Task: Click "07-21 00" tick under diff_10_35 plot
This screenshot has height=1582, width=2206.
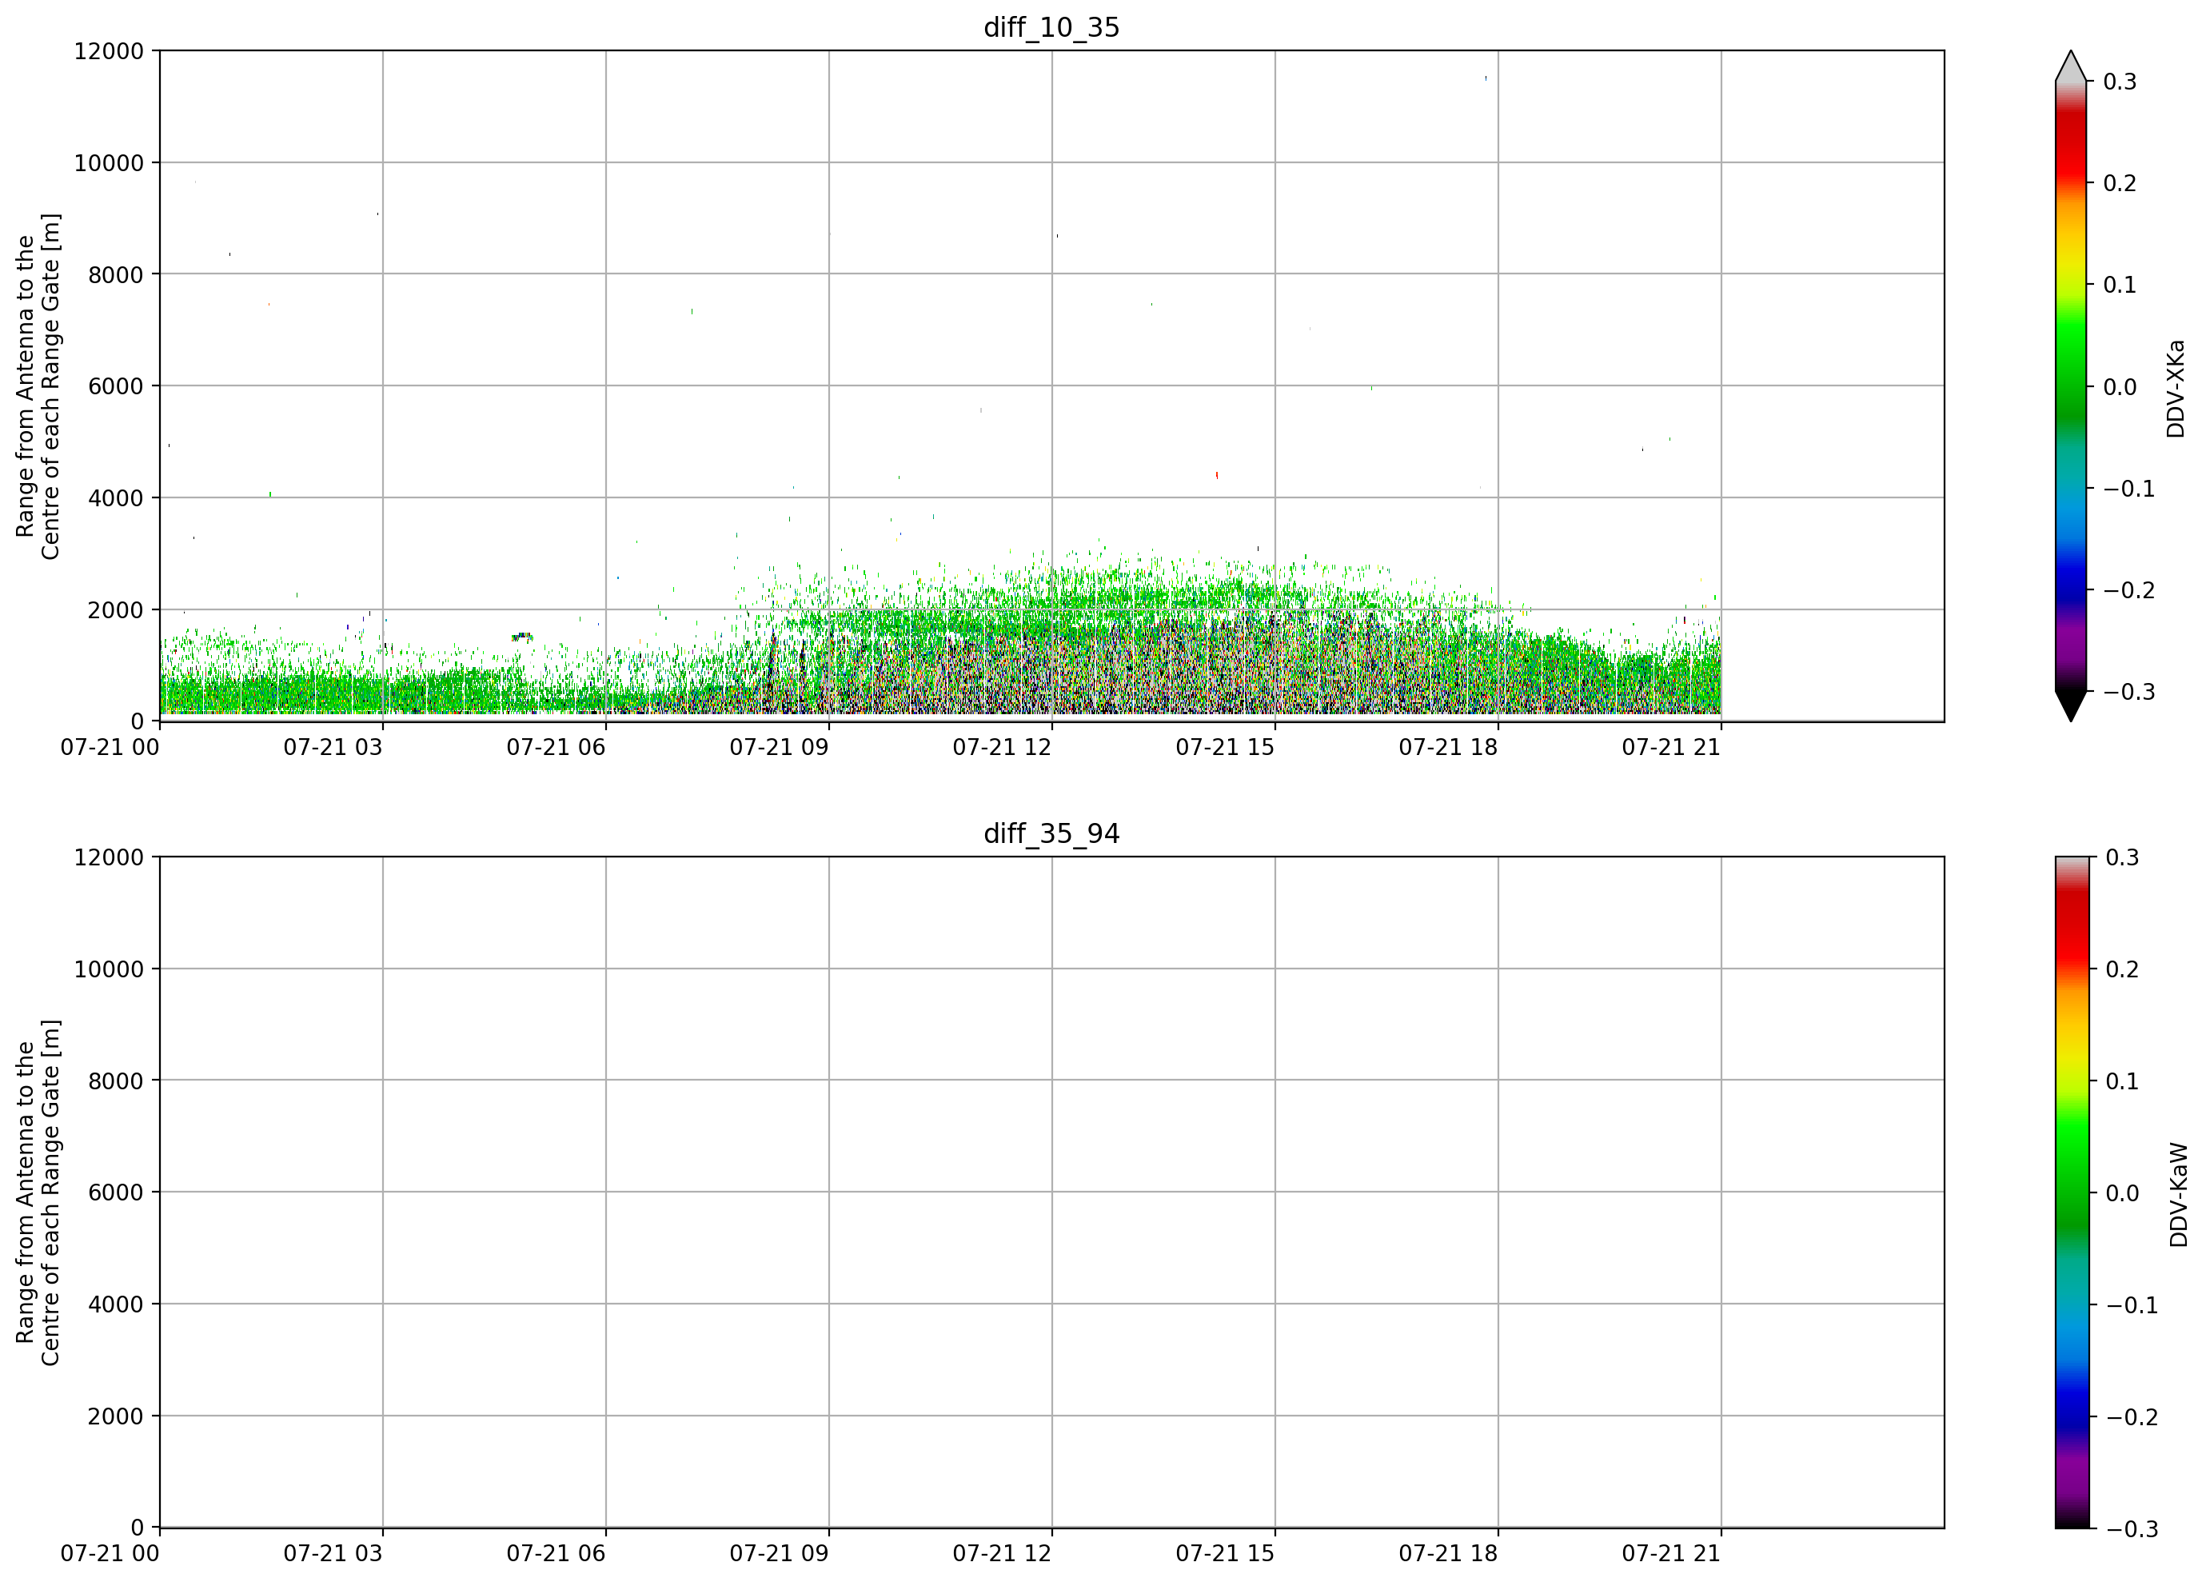Action: (110, 747)
